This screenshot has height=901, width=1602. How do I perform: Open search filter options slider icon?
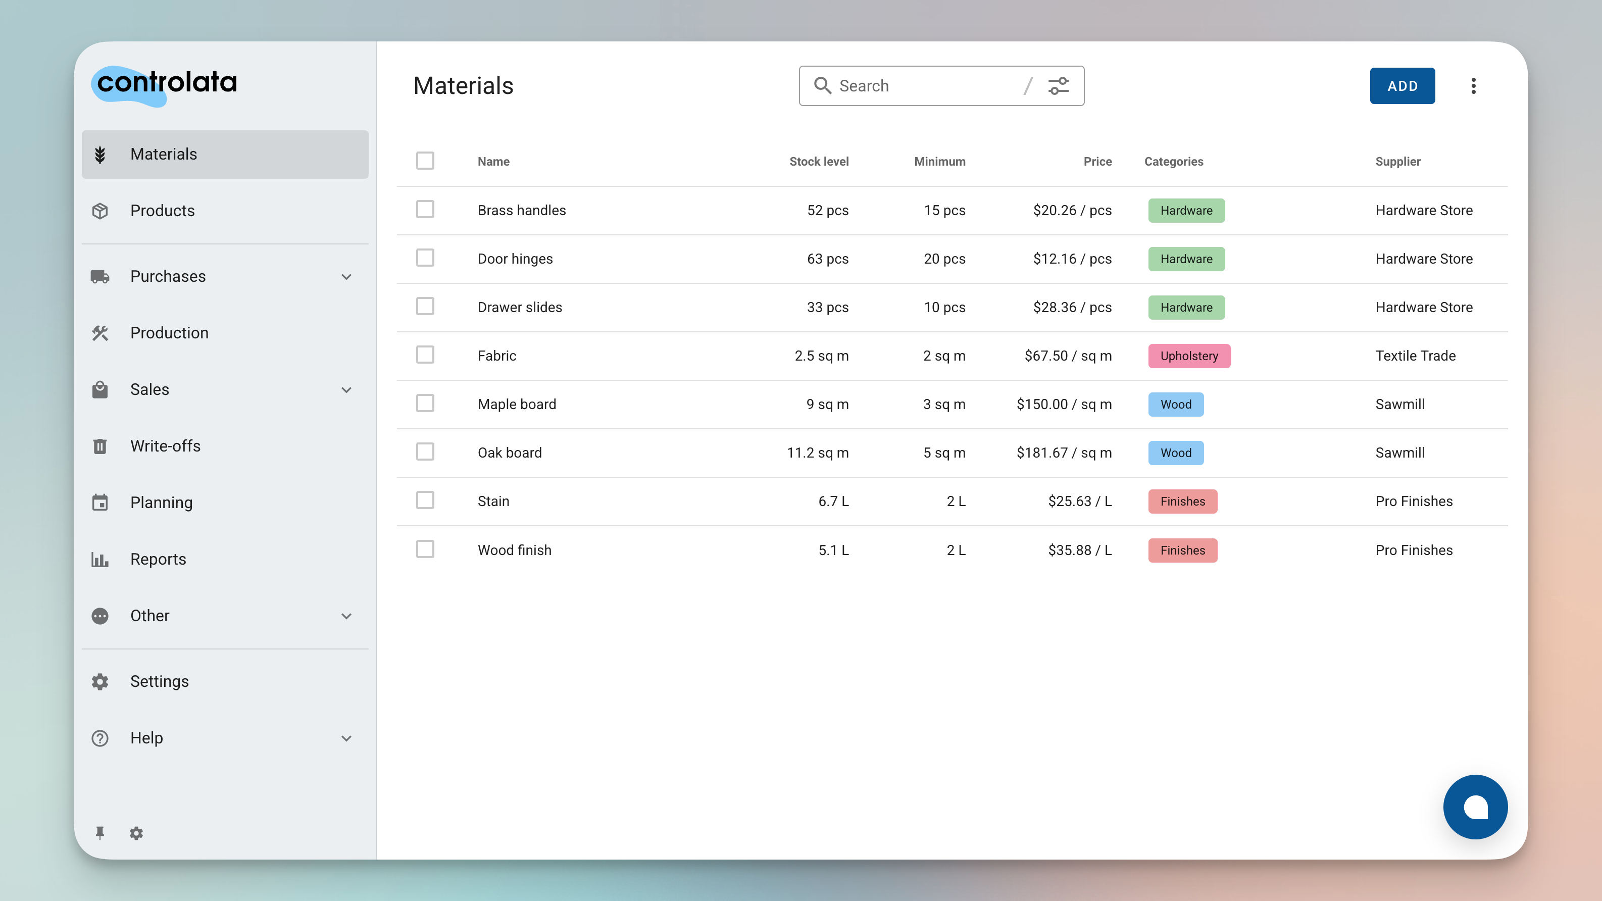pos(1059,86)
